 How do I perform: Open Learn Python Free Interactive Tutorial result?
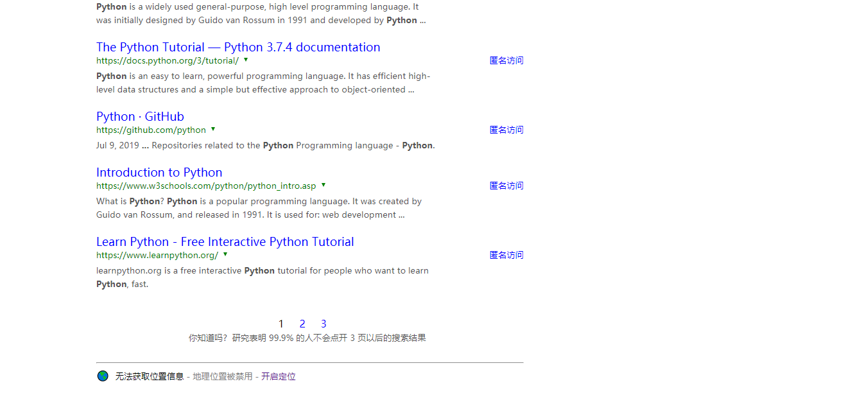(225, 241)
